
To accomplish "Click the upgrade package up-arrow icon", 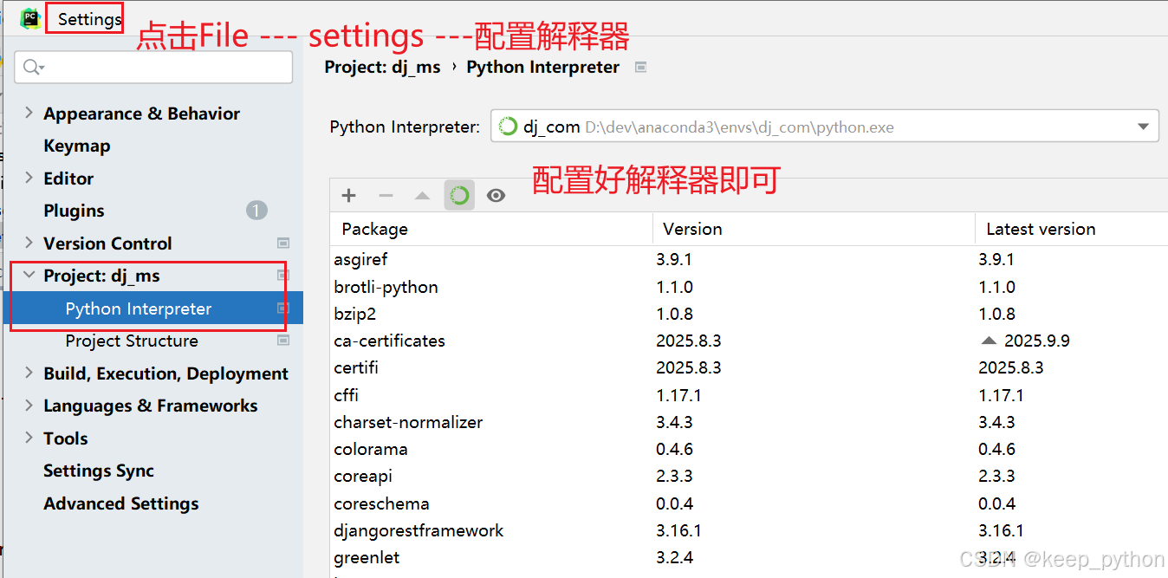I will pyautogui.click(x=422, y=196).
